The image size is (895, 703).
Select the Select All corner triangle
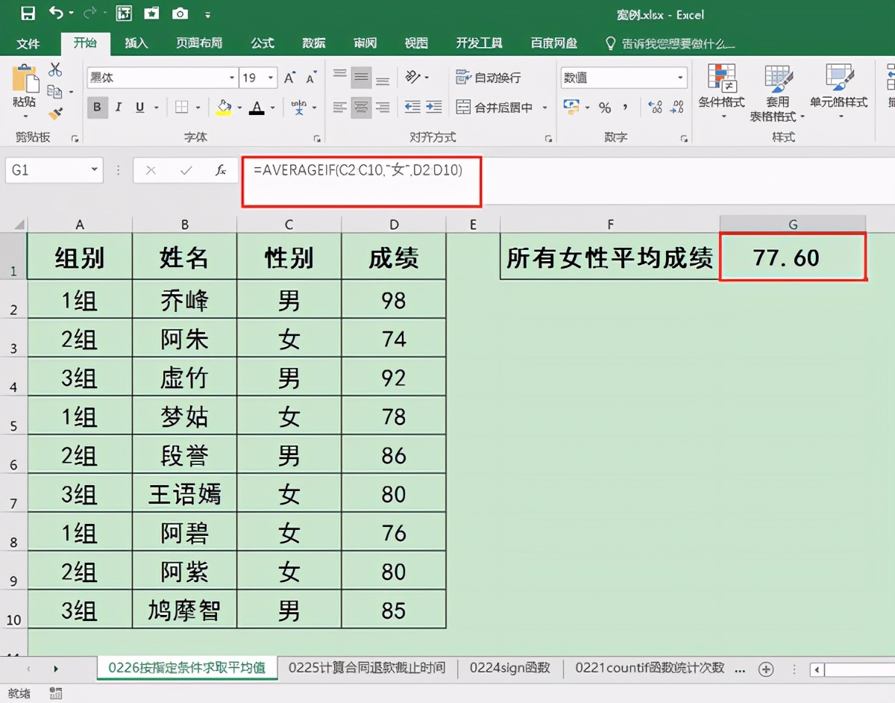pyautogui.click(x=17, y=224)
